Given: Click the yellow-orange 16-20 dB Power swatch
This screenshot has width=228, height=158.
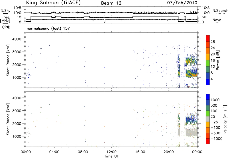Looking at the screenshot, I should click(208, 57).
